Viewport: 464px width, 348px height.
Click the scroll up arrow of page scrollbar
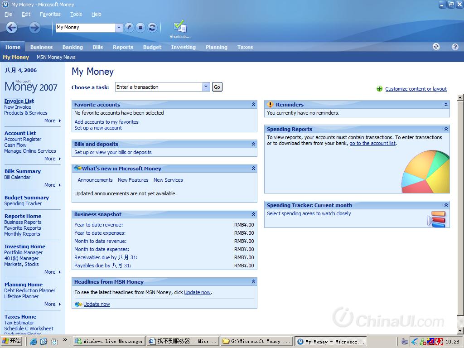[460, 97]
